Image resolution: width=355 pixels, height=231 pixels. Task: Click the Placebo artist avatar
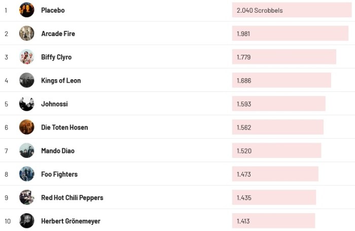[27, 10]
